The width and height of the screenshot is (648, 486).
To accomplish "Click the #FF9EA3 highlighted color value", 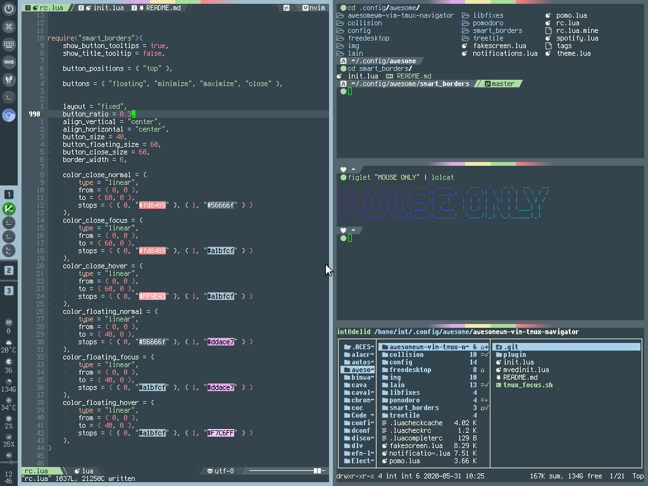I will (152, 296).
